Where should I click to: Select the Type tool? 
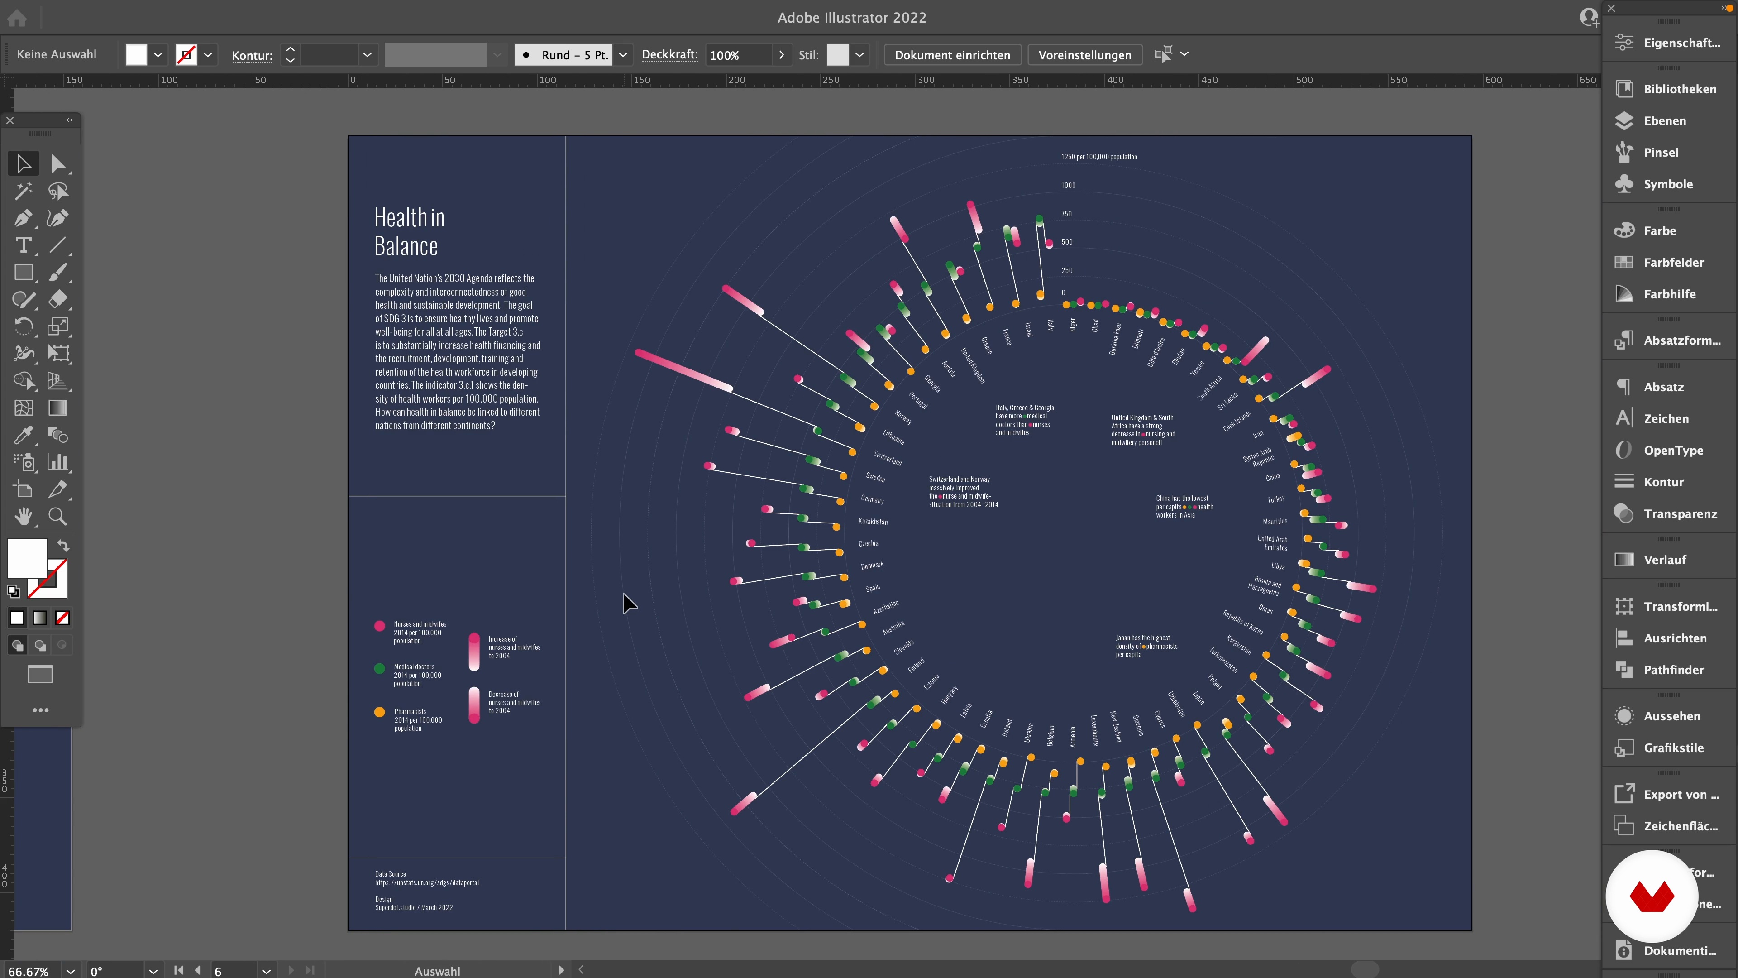tap(24, 245)
